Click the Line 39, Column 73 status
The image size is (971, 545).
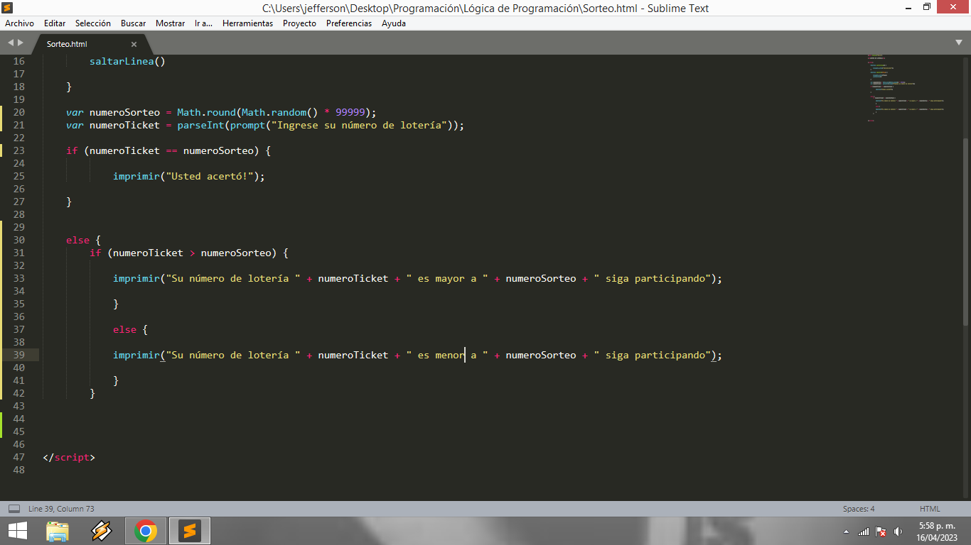[61, 509]
